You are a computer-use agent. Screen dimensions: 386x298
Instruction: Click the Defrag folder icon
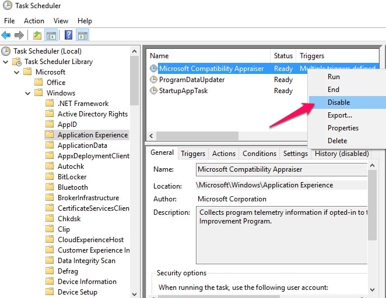point(50,271)
